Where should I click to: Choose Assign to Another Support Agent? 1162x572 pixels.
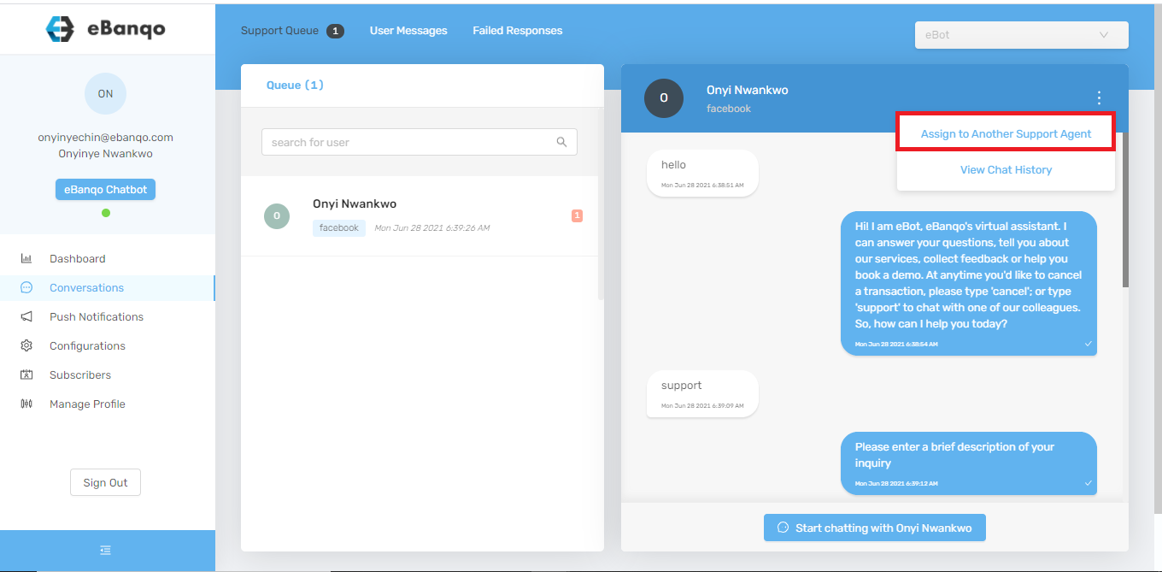pyautogui.click(x=1006, y=134)
